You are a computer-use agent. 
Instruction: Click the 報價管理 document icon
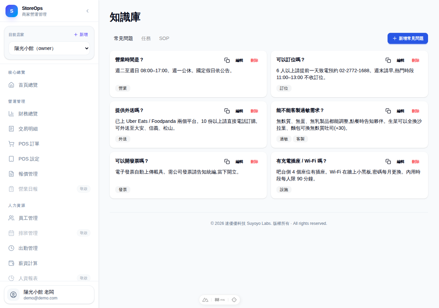click(x=11, y=174)
